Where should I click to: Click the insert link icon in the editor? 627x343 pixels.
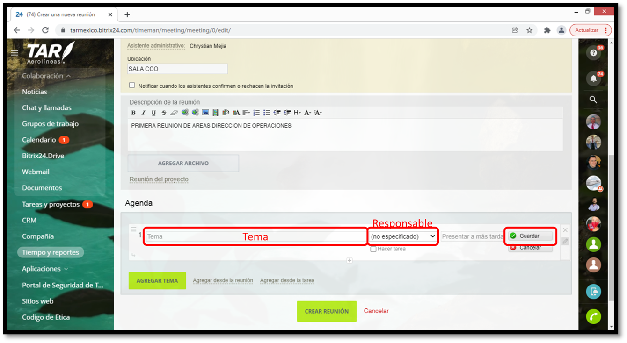185,112
